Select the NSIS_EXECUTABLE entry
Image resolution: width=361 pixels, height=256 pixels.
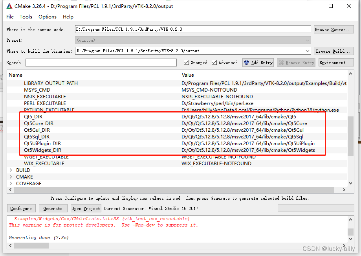45,97
